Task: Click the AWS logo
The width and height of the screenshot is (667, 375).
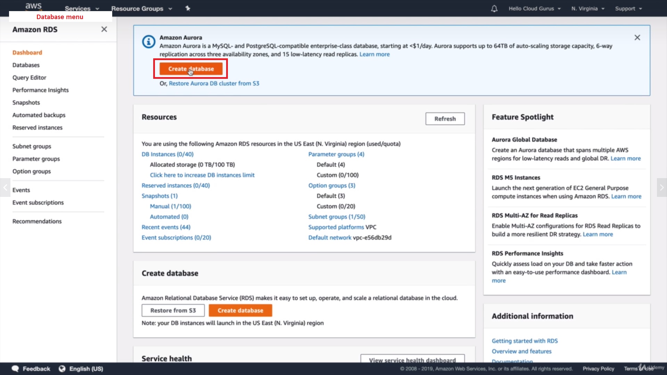Action: (33, 6)
